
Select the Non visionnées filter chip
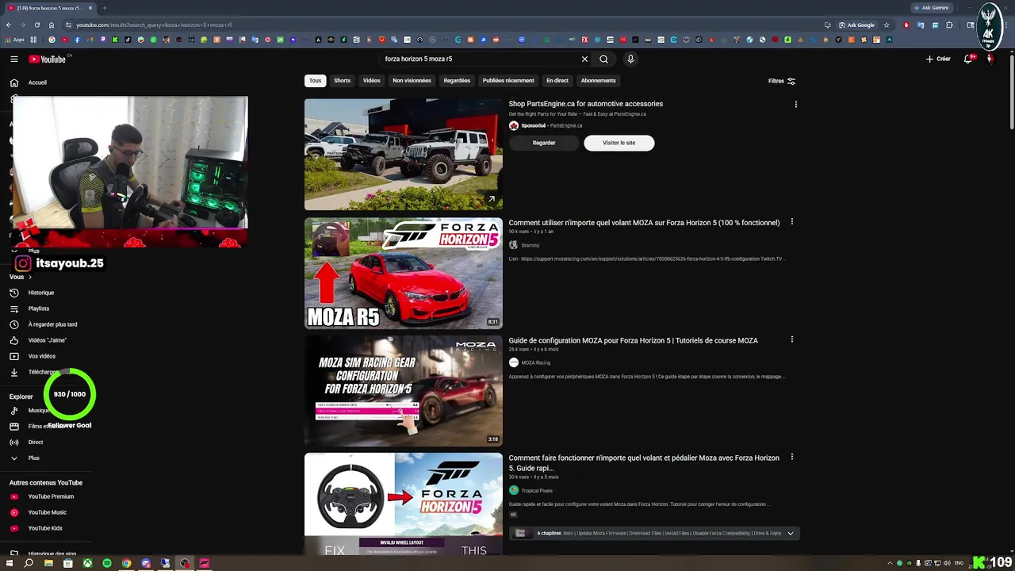[x=412, y=80]
